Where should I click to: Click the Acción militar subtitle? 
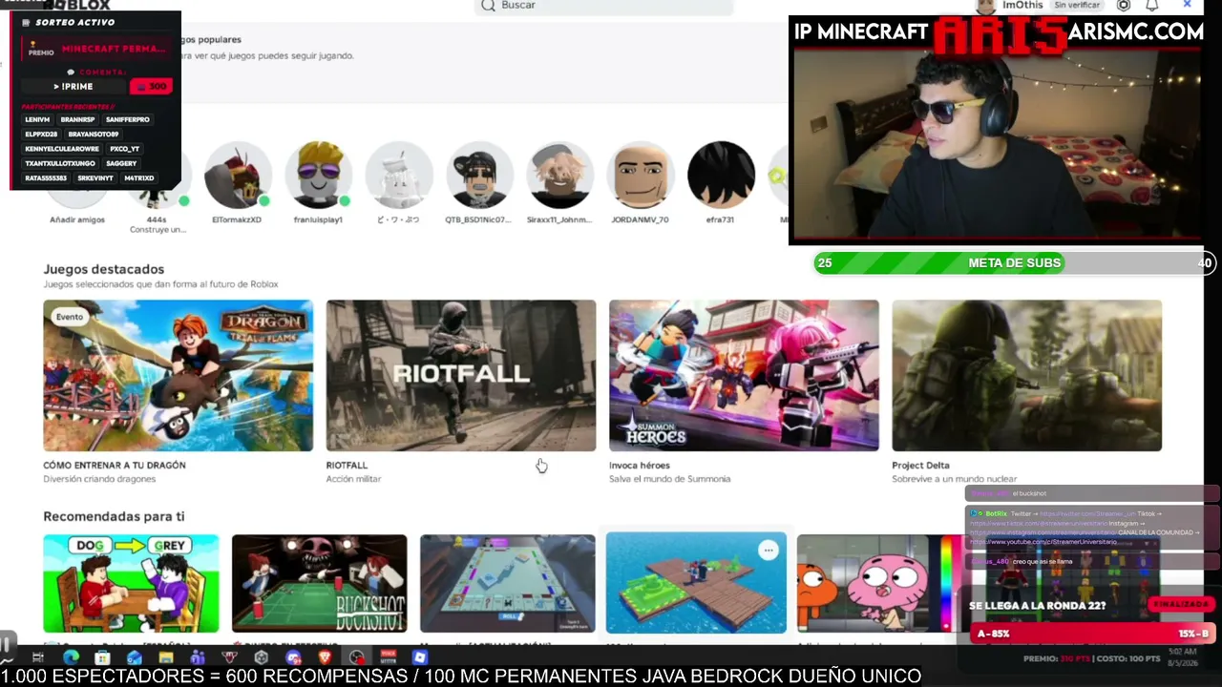click(353, 479)
